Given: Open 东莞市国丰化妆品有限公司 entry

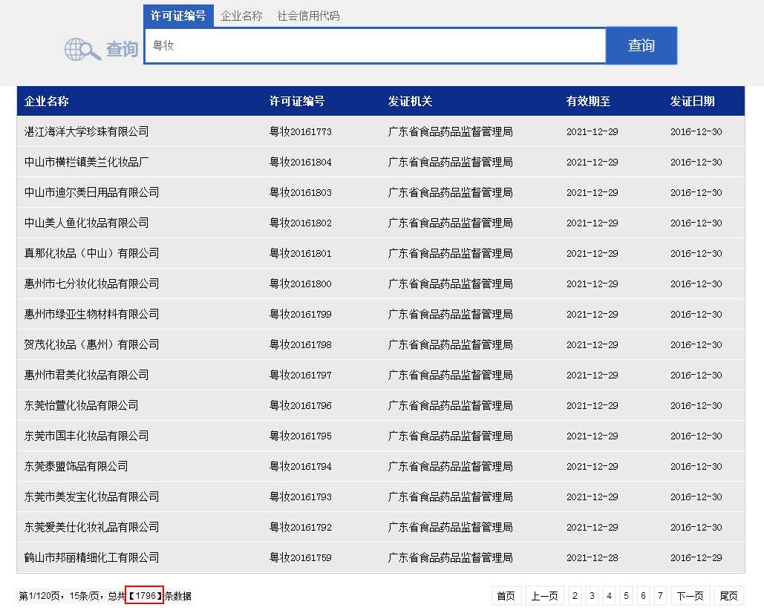Looking at the screenshot, I should pyautogui.click(x=86, y=436).
